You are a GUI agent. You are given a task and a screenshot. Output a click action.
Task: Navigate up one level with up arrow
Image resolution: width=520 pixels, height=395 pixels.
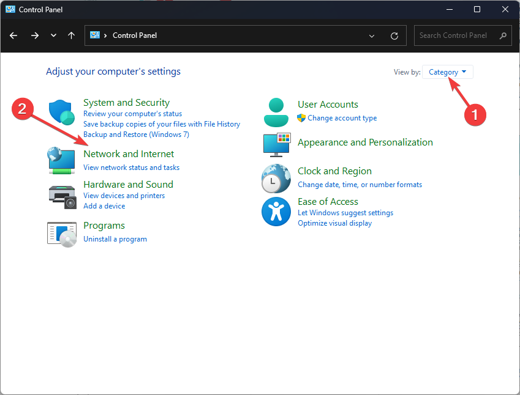coord(72,35)
